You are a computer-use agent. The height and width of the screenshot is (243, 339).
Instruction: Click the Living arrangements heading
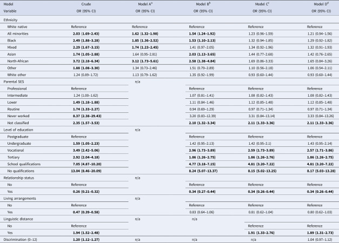[19, 199]
